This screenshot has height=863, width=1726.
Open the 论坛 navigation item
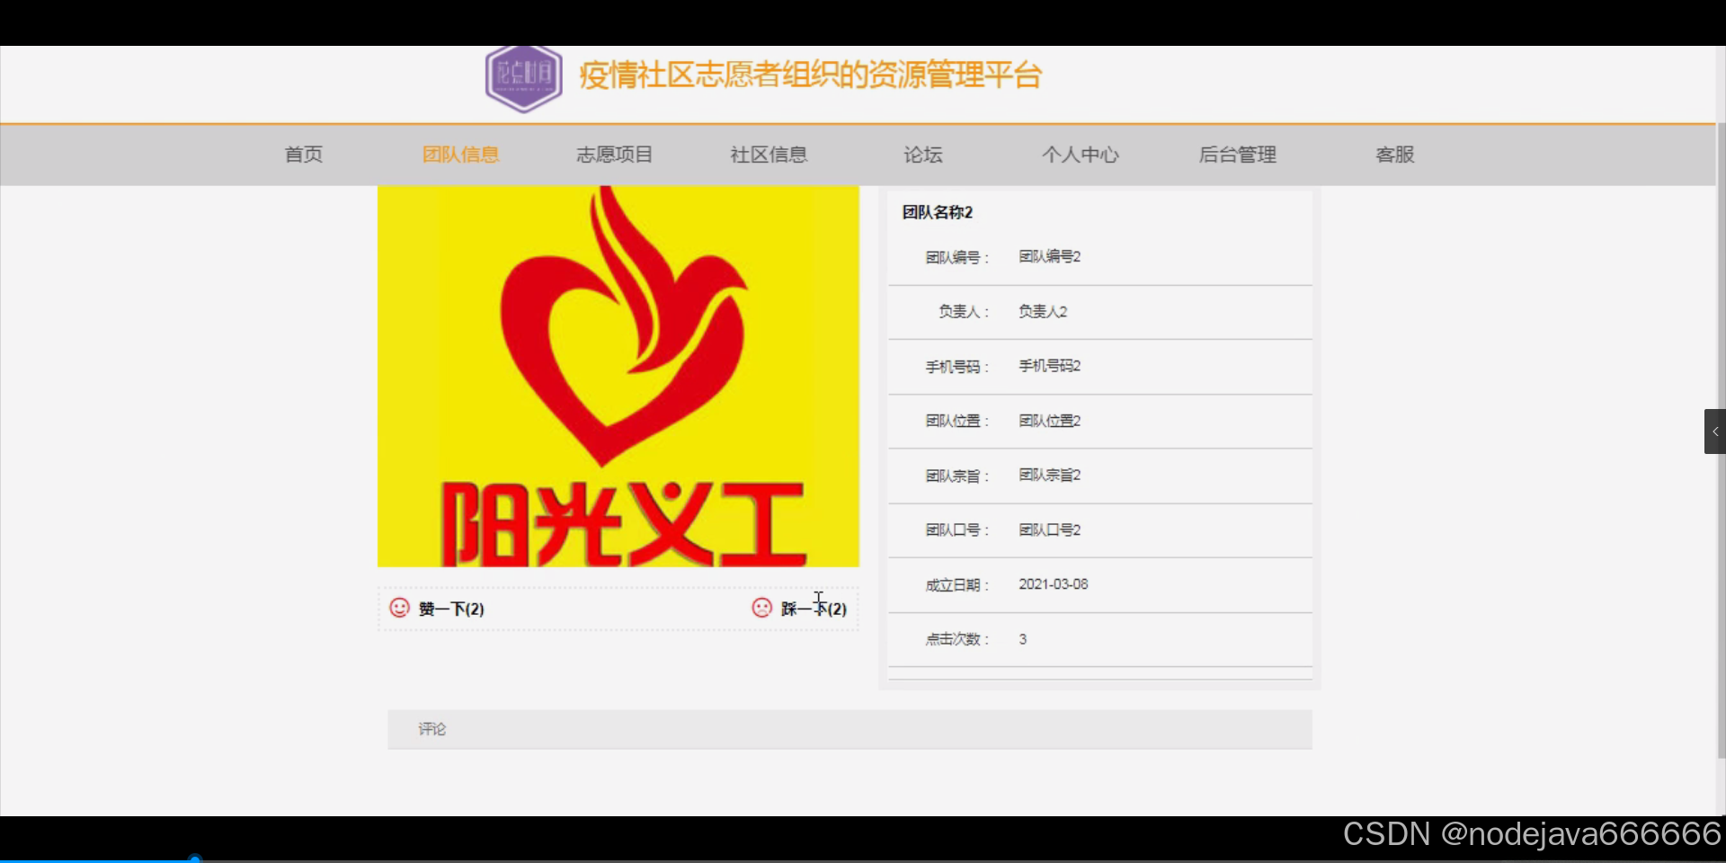coord(923,155)
